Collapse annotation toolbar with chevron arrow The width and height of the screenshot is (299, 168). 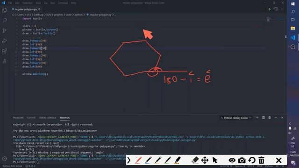pyautogui.click(x=129, y=160)
